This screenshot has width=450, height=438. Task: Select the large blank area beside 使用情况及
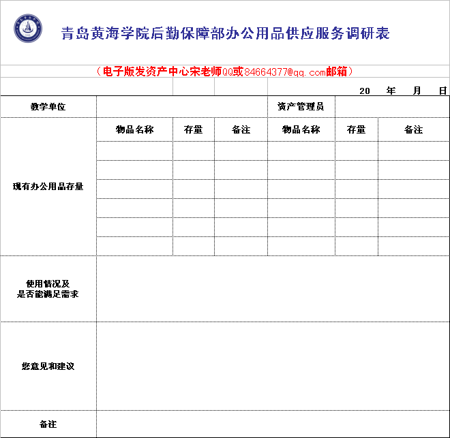273,289
